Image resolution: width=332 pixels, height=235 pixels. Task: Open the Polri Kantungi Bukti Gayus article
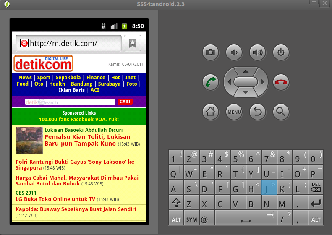75,165
